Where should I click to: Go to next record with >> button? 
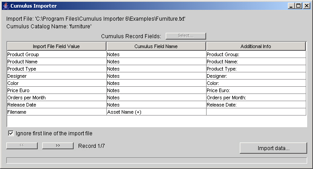point(58,146)
